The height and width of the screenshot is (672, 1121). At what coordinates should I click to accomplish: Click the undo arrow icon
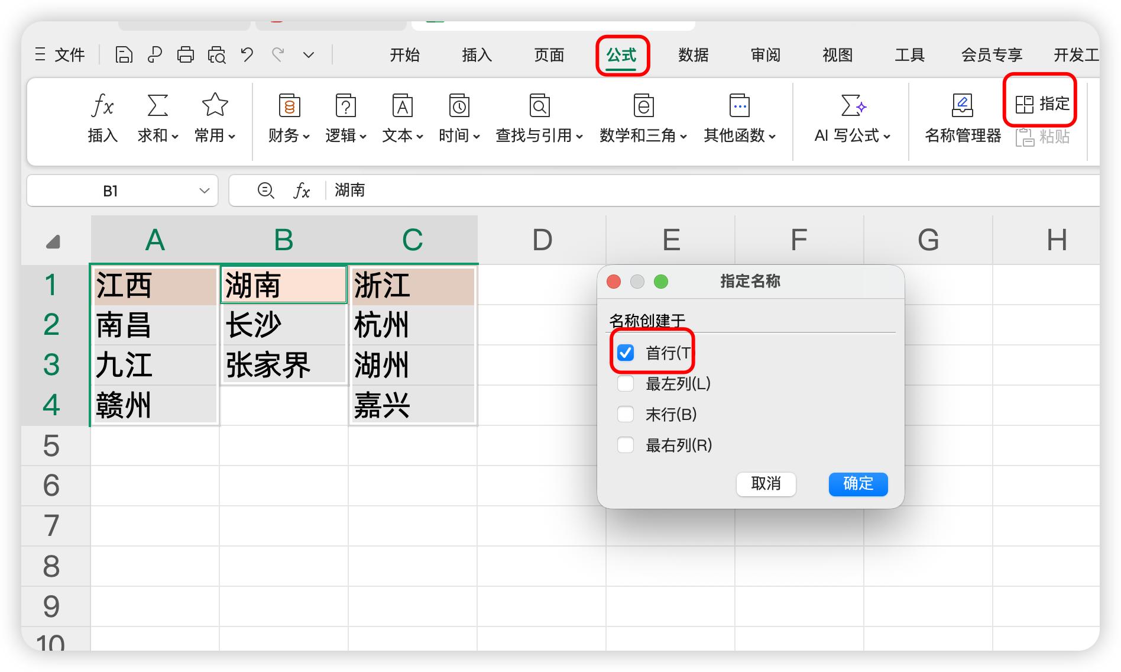(x=247, y=55)
